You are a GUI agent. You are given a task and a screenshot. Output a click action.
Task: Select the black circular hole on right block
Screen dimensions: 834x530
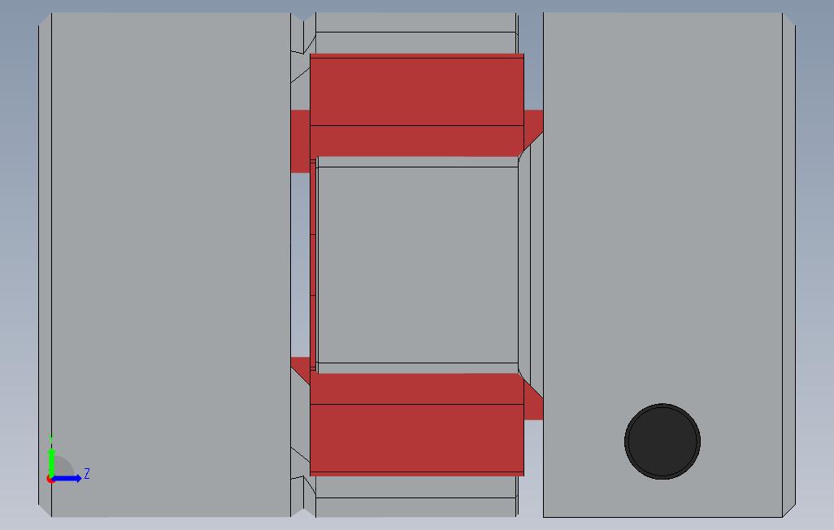click(x=662, y=441)
